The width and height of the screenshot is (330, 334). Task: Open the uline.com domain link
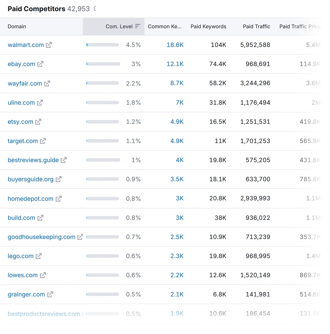pyautogui.click(x=21, y=103)
